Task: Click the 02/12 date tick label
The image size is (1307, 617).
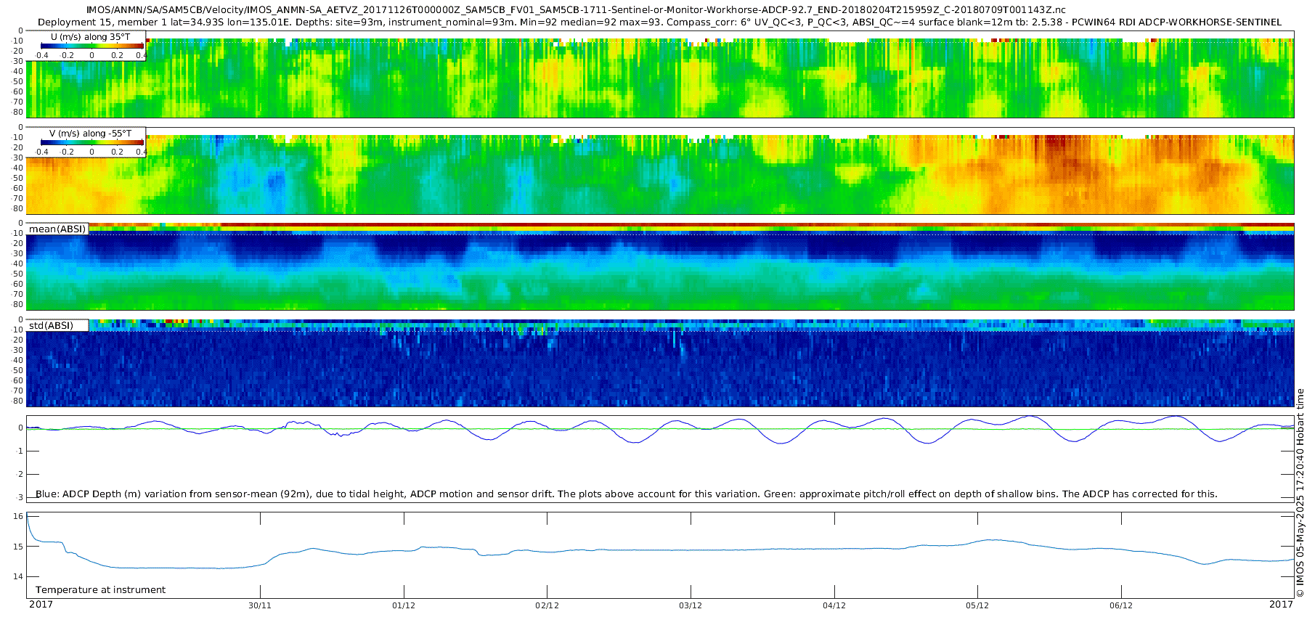Action: pyautogui.click(x=547, y=605)
